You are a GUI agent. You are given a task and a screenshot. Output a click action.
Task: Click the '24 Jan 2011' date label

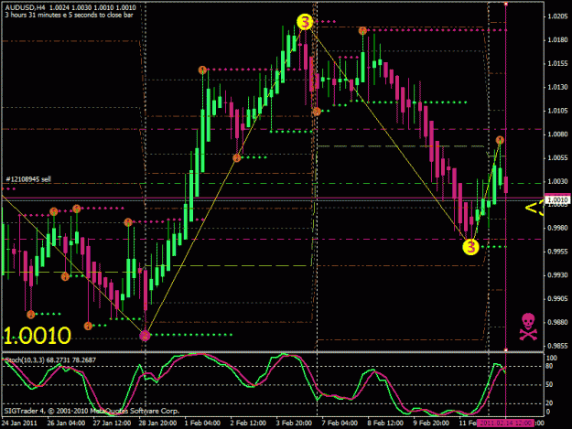tap(19, 423)
